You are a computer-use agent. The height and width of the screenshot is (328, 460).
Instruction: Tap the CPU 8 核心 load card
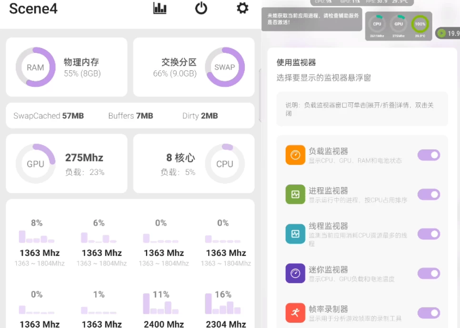coord(194,164)
